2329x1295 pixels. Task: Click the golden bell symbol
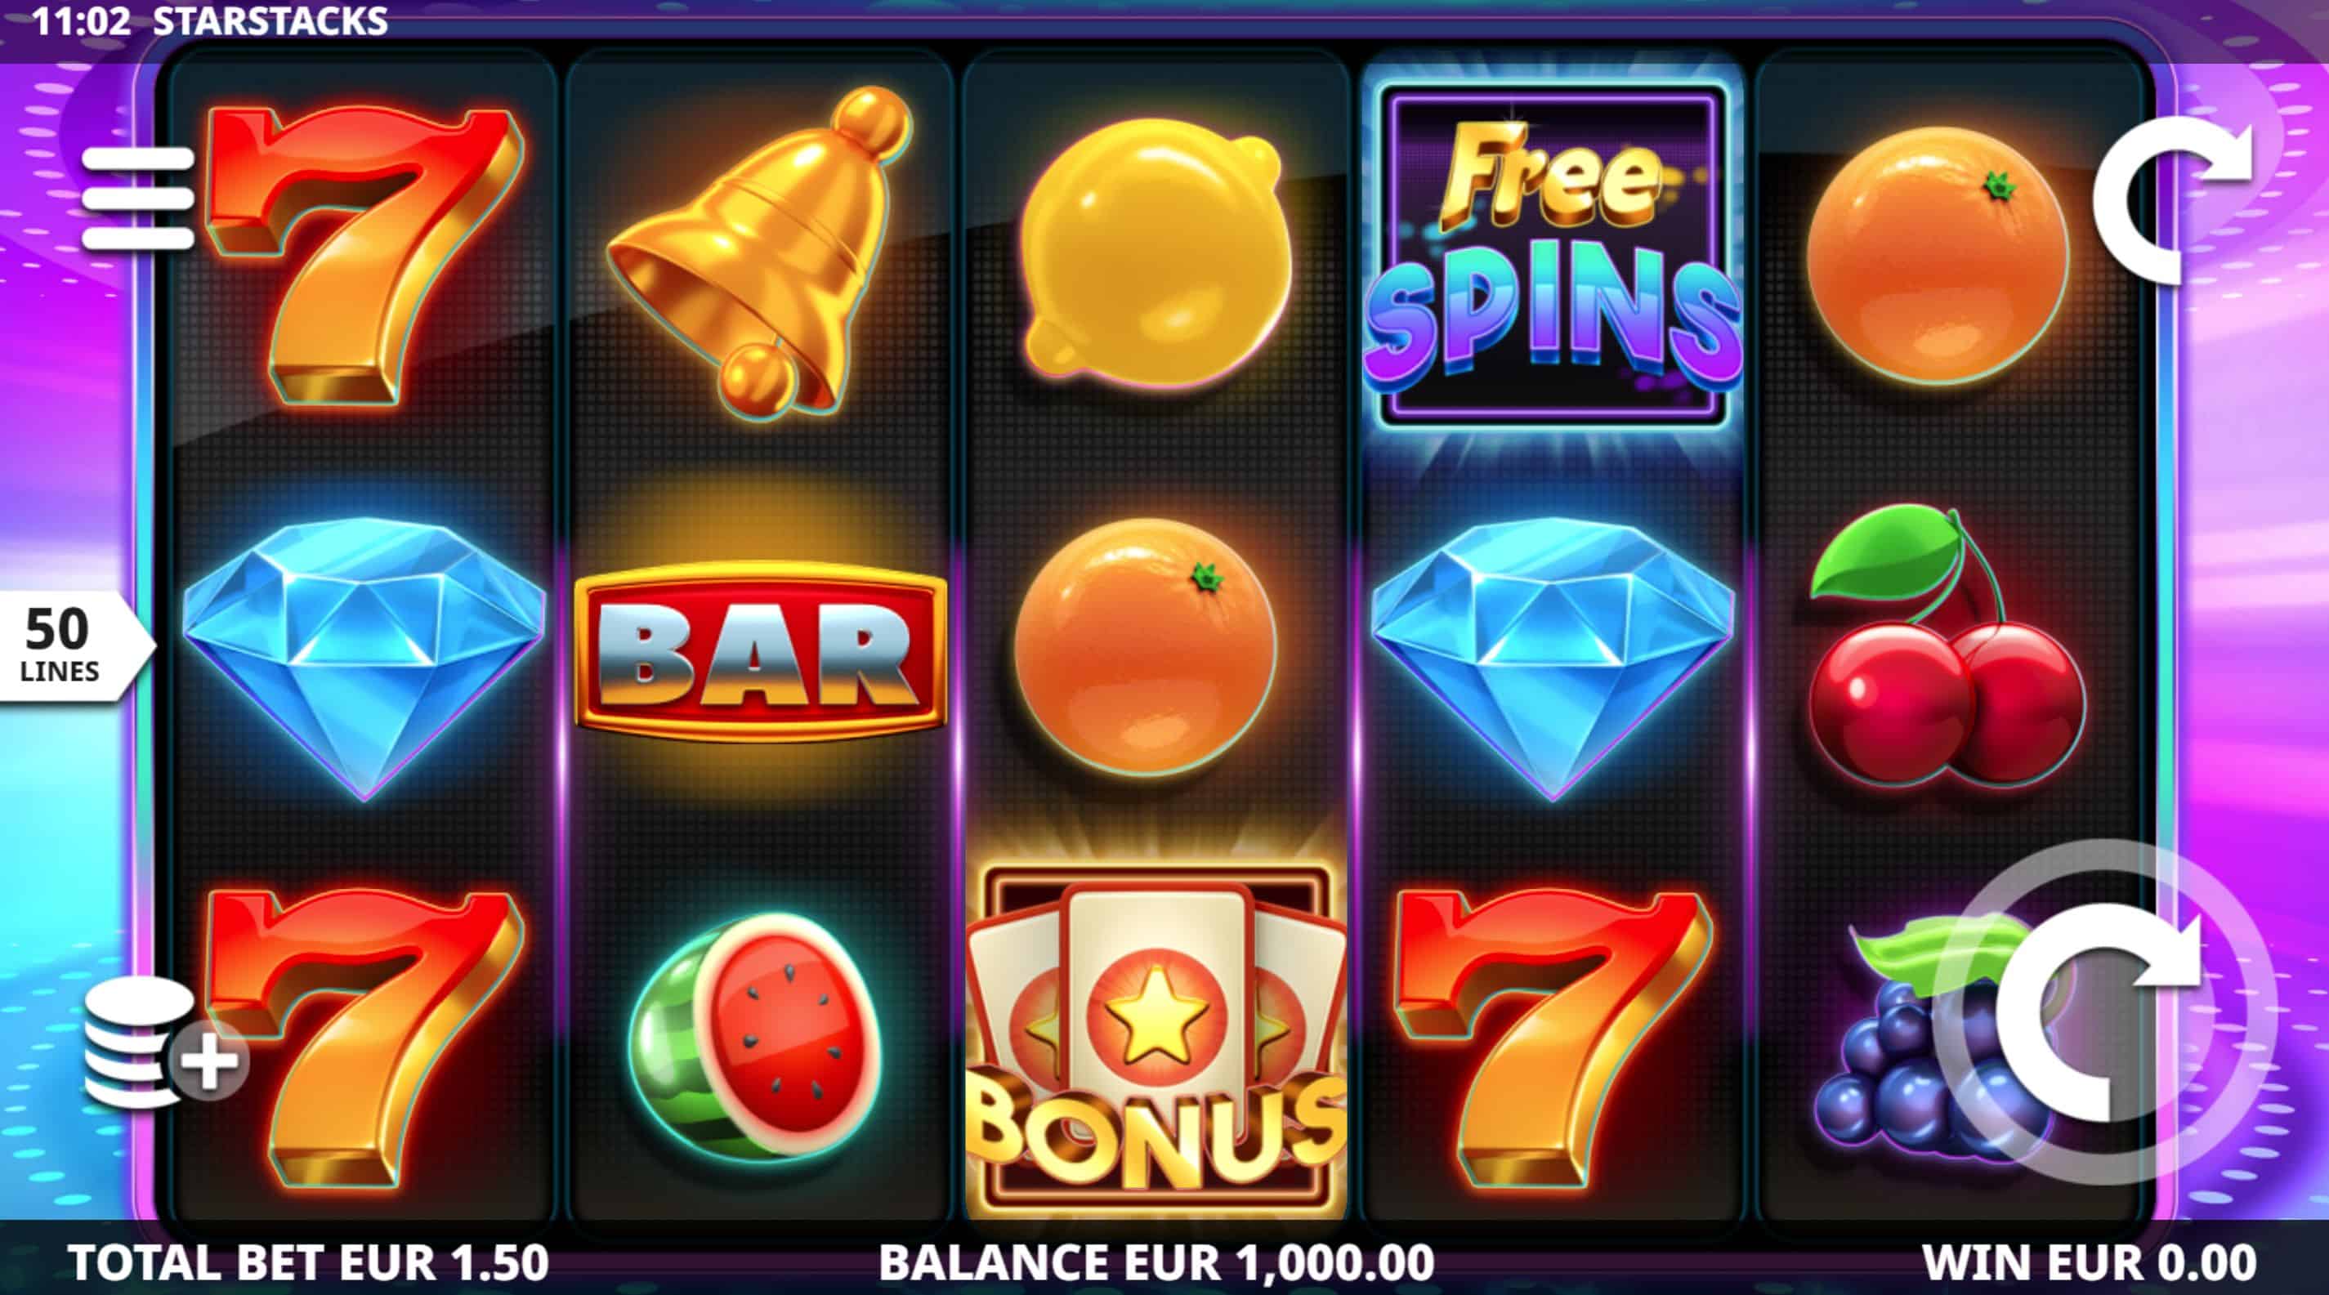[x=762, y=252]
